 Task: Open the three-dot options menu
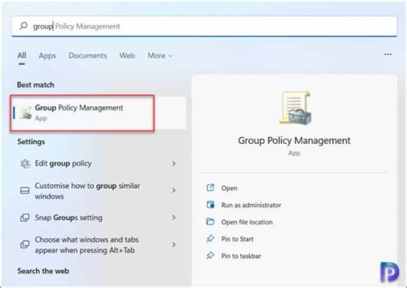point(388,54)
